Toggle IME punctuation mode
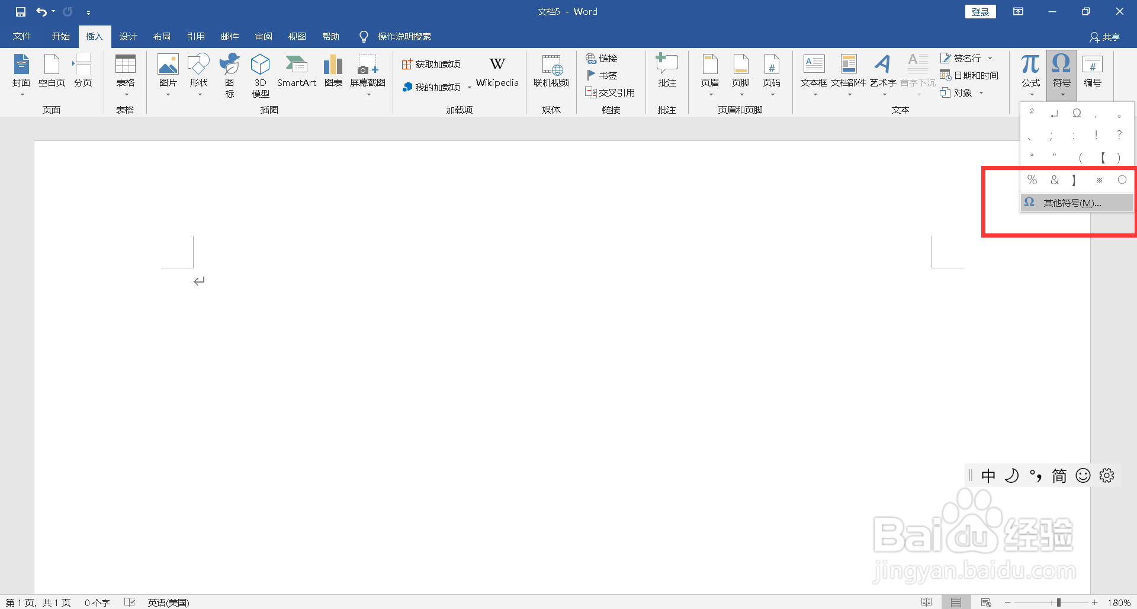1137x609 pixels. click(x=1036, y=476)
